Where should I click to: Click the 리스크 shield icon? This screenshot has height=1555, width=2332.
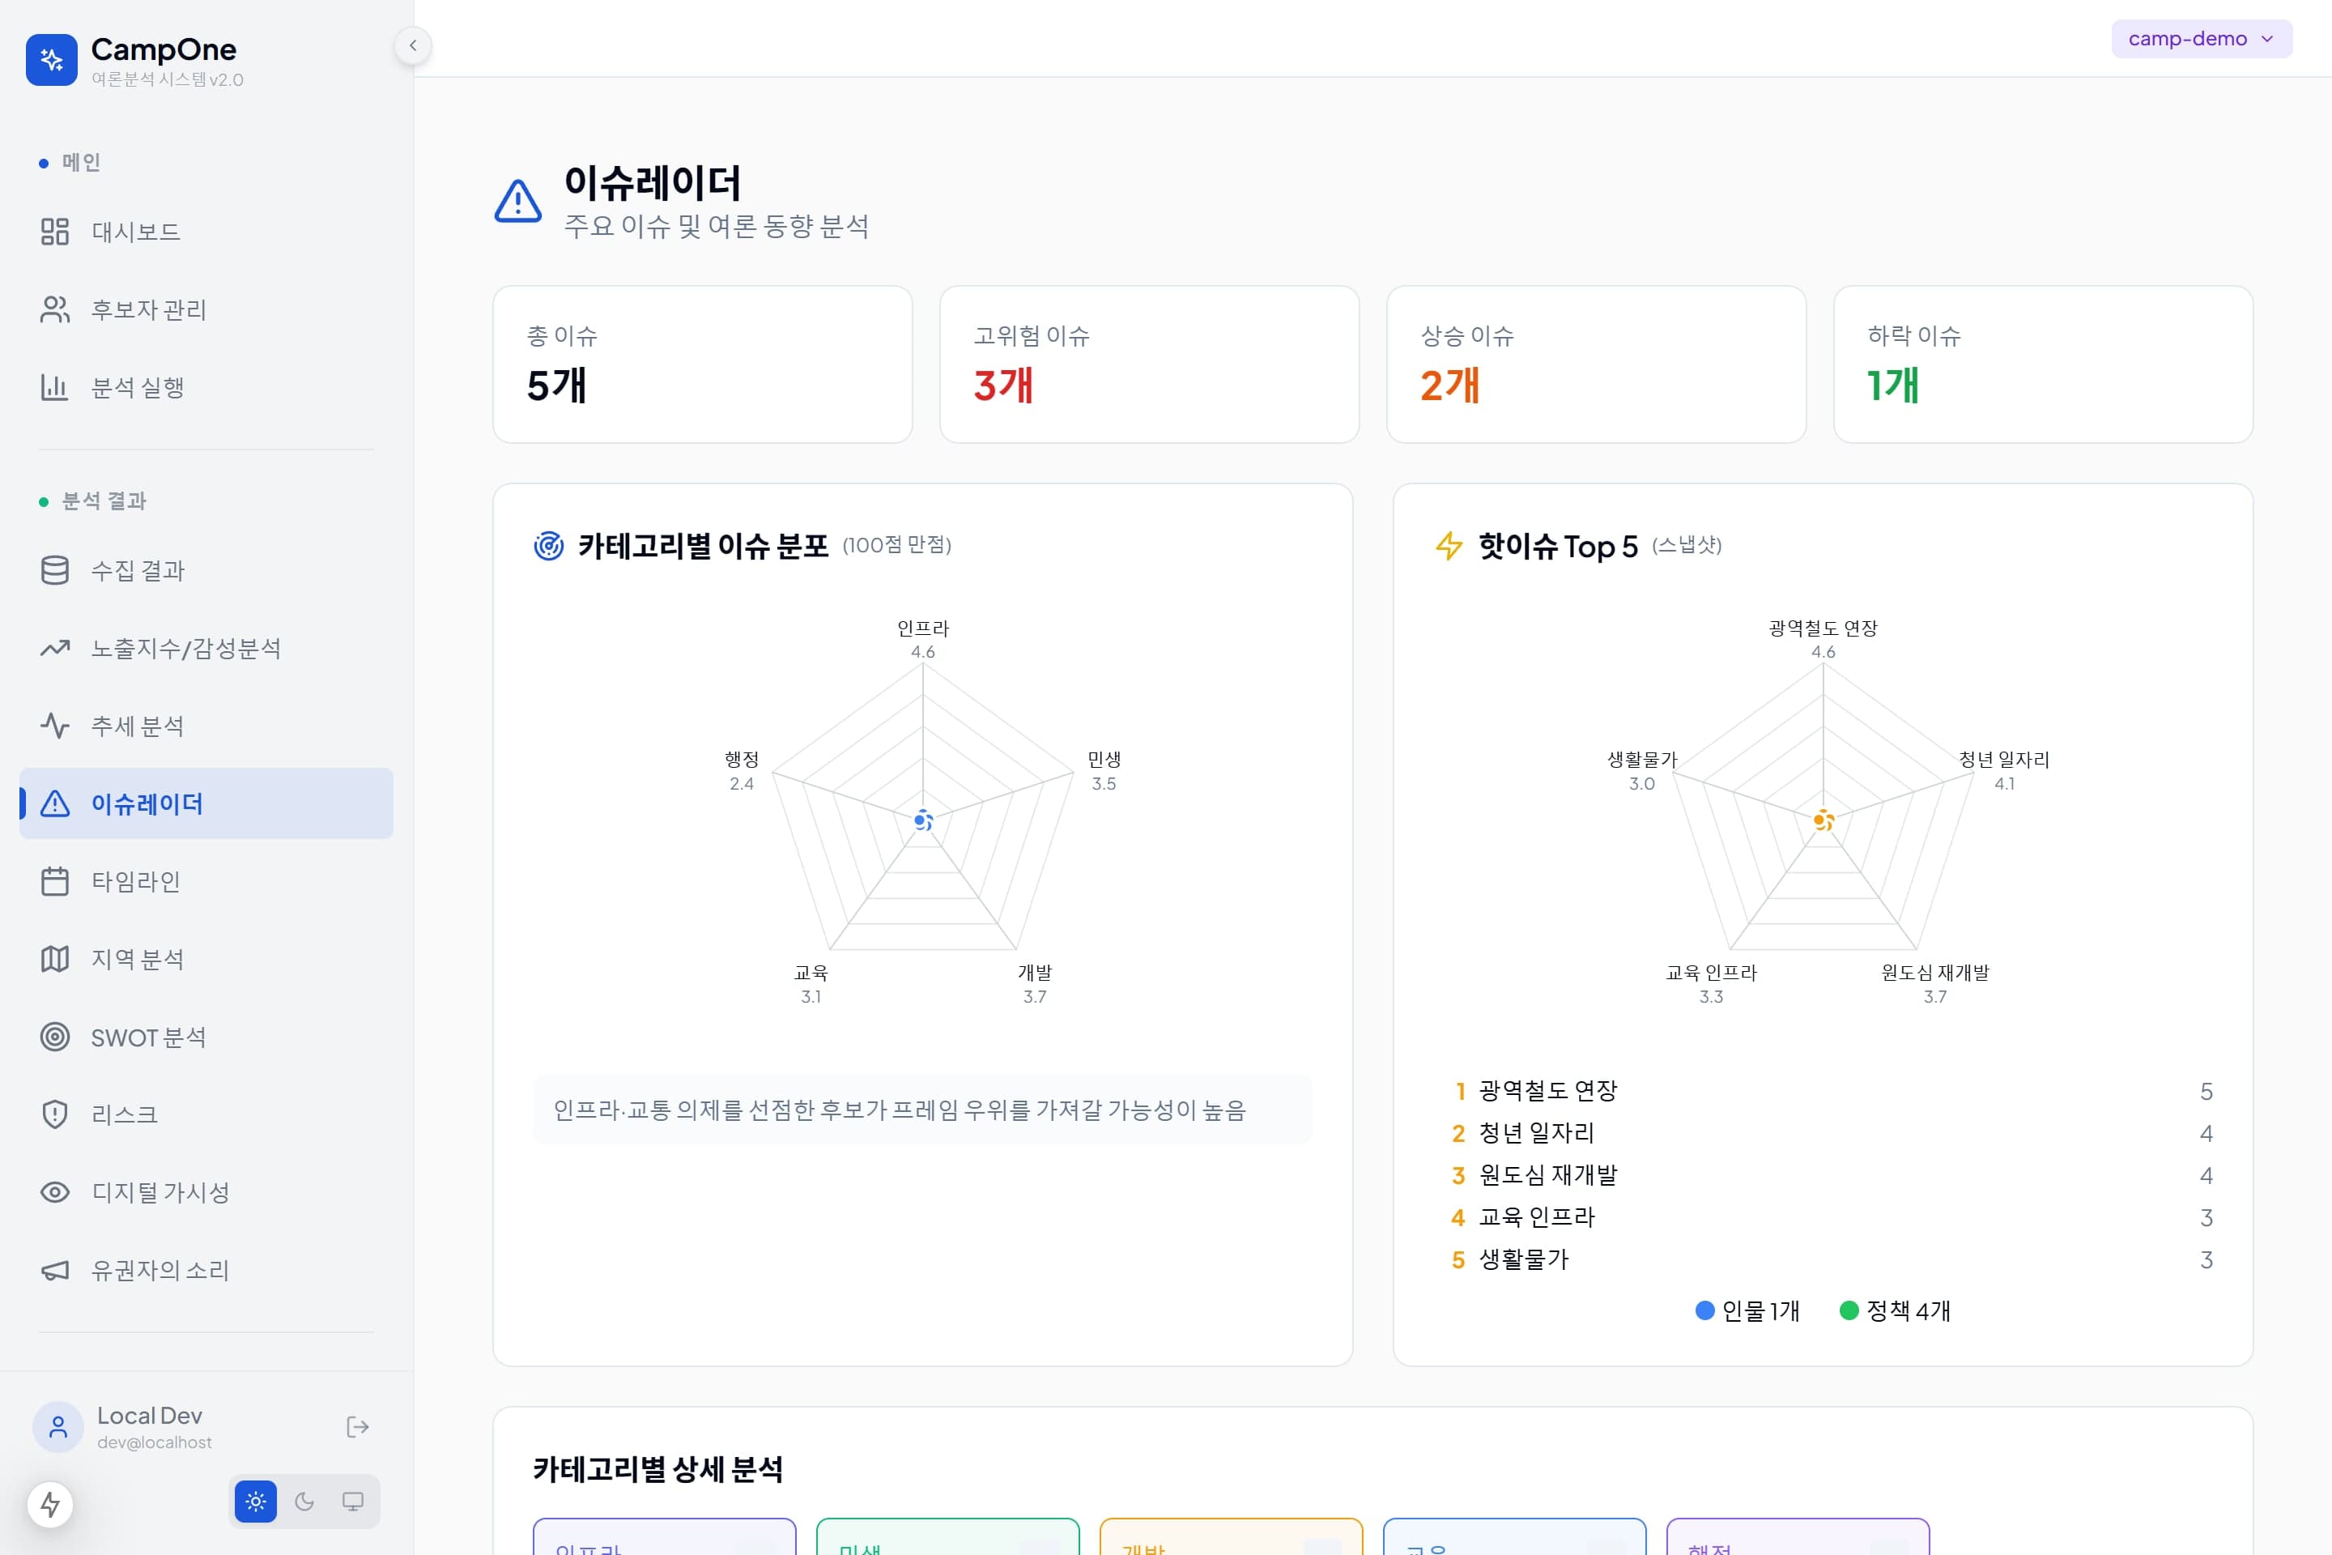54,1114
